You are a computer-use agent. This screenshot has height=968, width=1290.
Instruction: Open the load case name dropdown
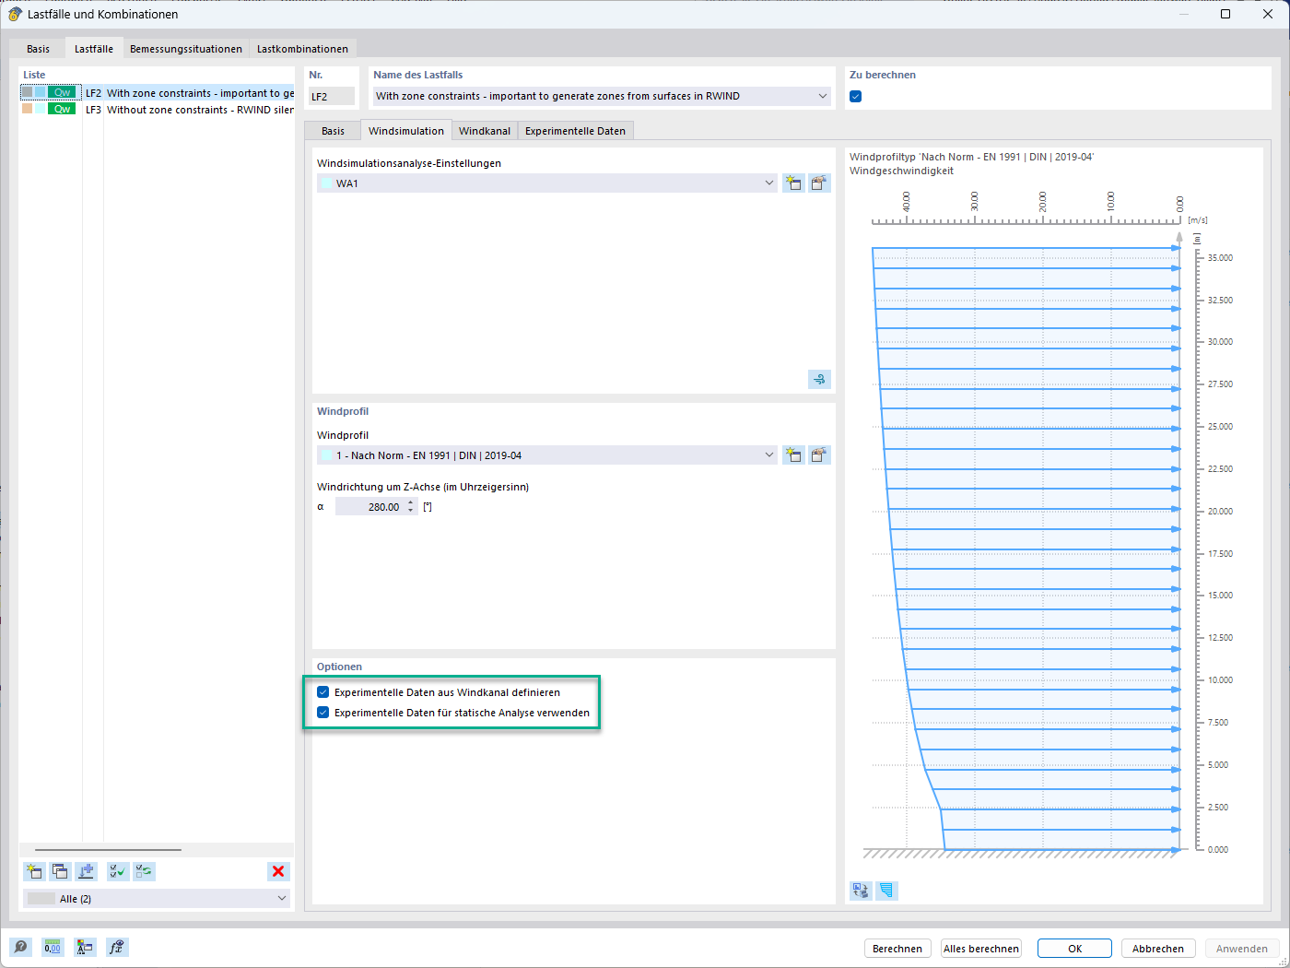click(823, 96)
